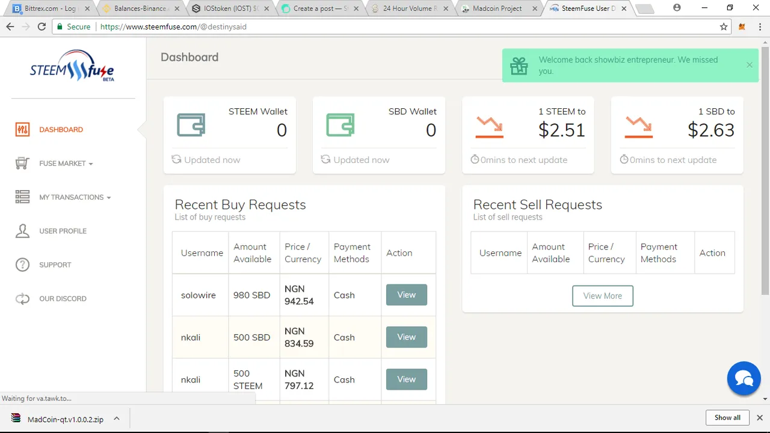The image size is (770, 433).
Task: Click refresh icon beside STEEM Wallet Updated now
Action: (x=176, y=159)
